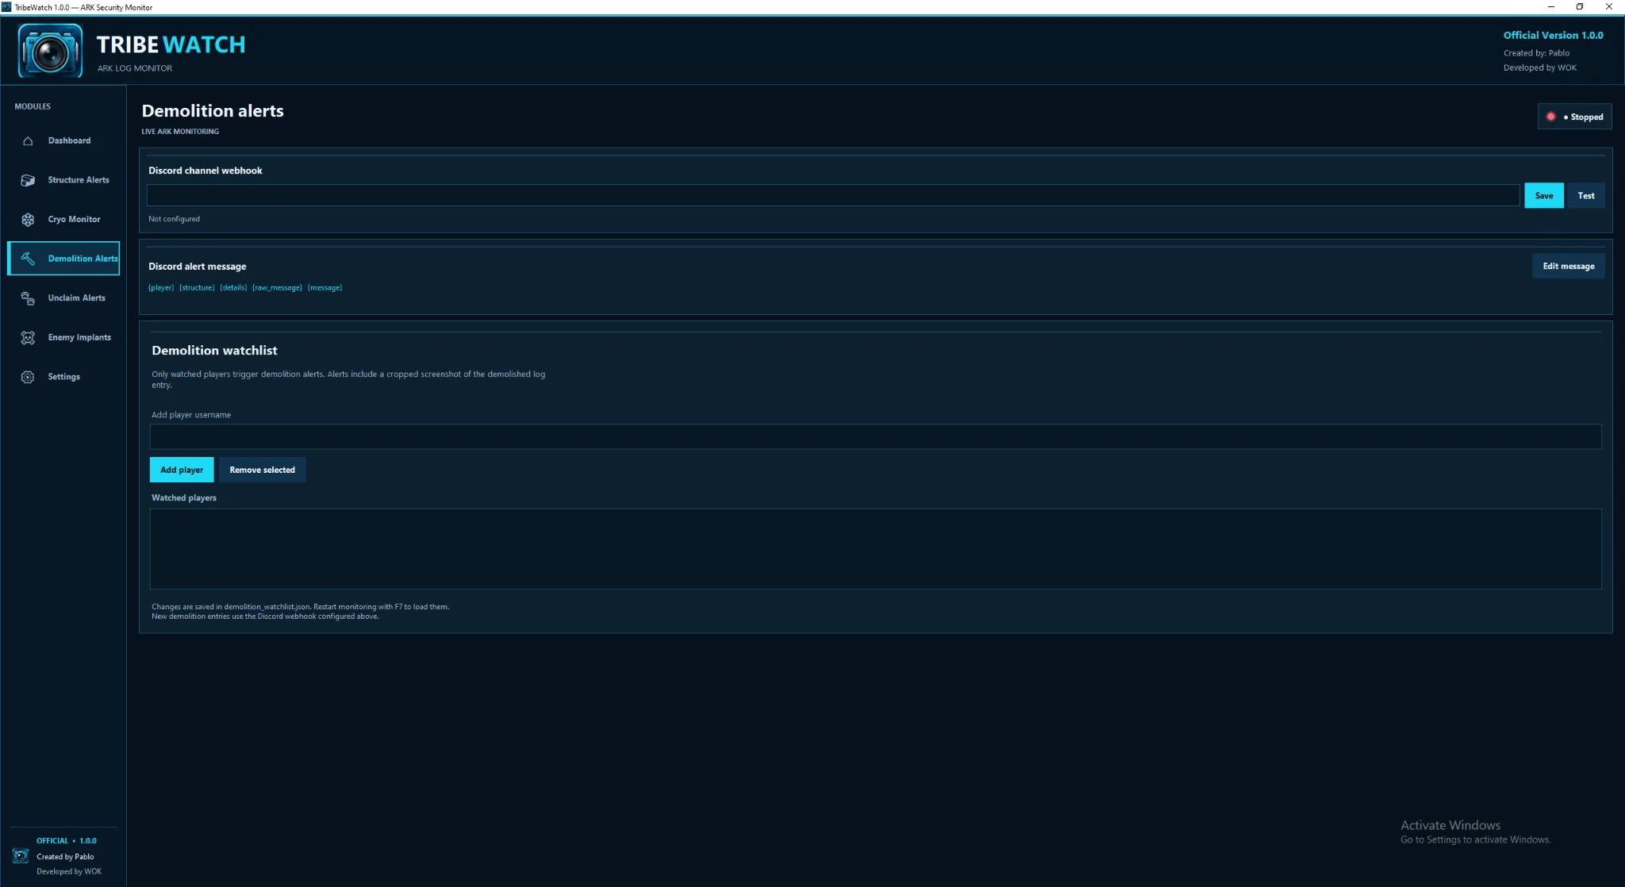
Task: Close the TribeWatch window
Action: pos(1609,7)
